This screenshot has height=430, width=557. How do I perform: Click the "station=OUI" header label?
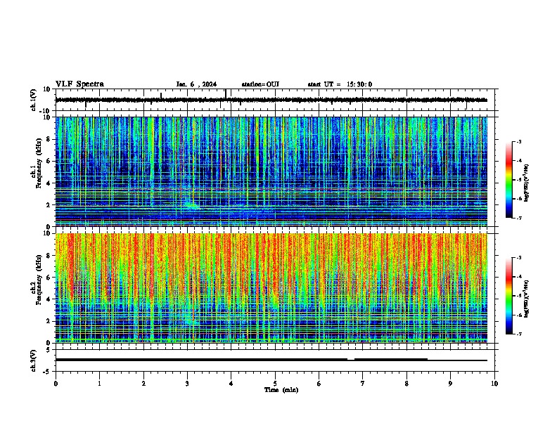pyautogui.click(x=260, y=84)
